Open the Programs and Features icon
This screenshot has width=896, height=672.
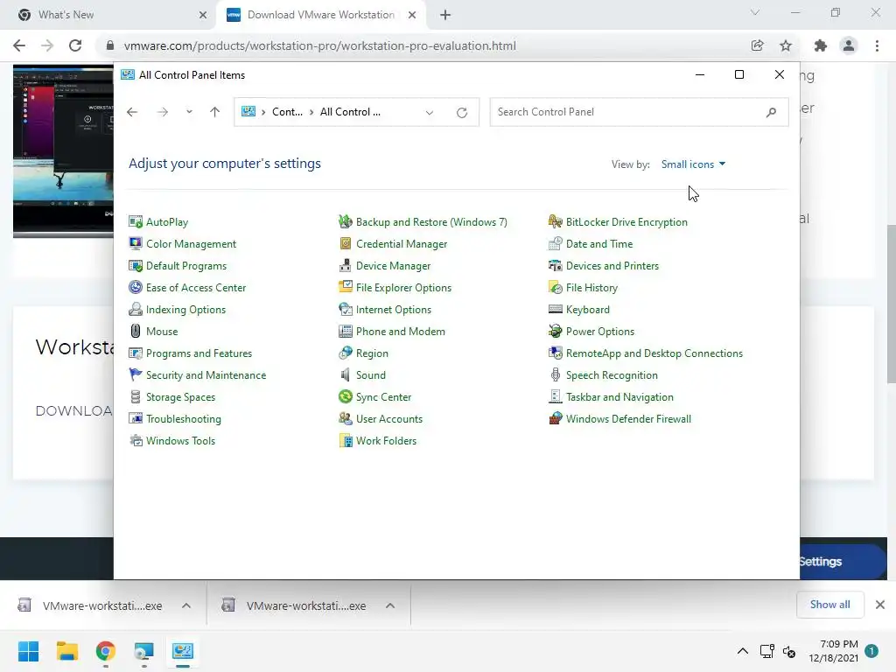136,353
